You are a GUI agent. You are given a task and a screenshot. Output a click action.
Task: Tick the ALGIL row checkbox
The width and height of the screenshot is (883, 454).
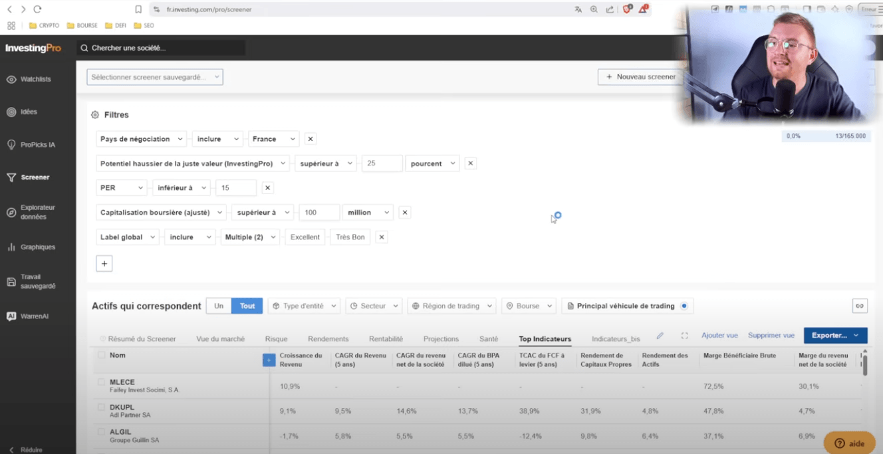click(102, 432)
